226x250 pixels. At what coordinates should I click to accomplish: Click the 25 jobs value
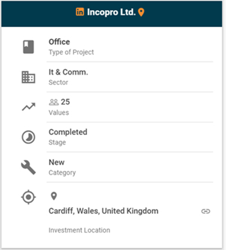click(65, 102)
